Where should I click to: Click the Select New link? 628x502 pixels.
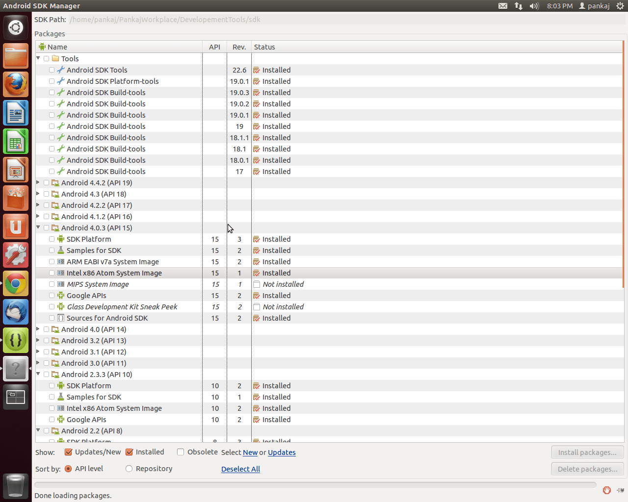[250, 452]
